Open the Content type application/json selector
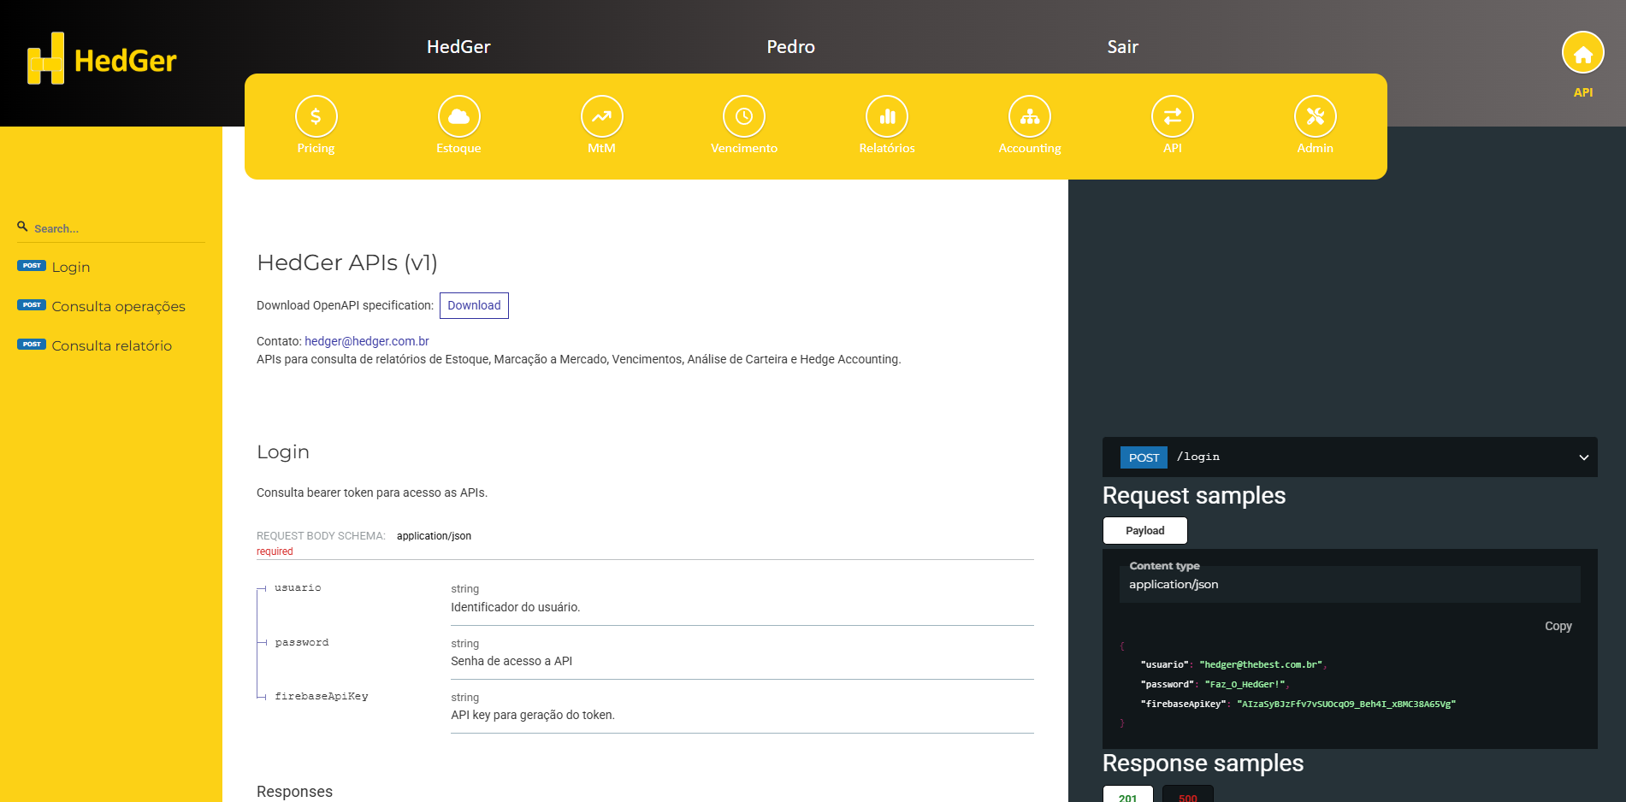Screen dimensions: 1626x802 tap(1349, 585)
